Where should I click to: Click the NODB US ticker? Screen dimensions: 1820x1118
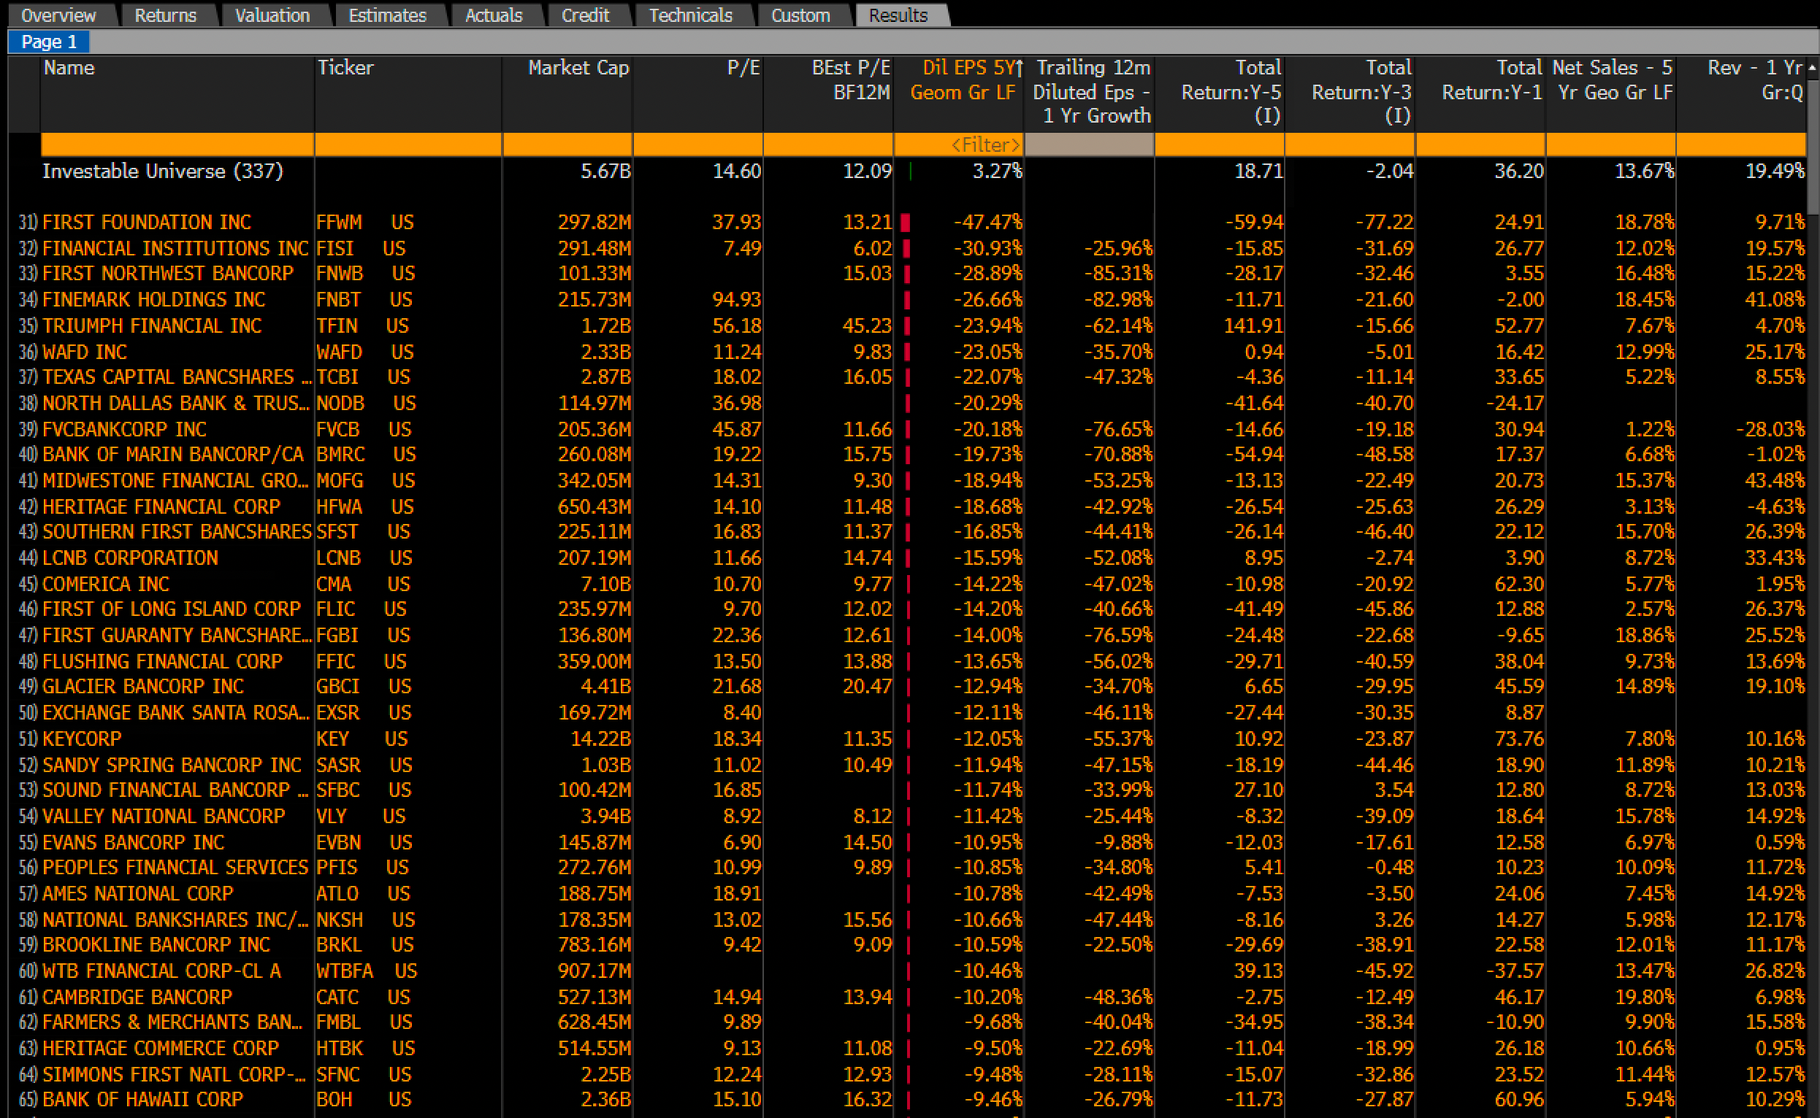point(366,403)
